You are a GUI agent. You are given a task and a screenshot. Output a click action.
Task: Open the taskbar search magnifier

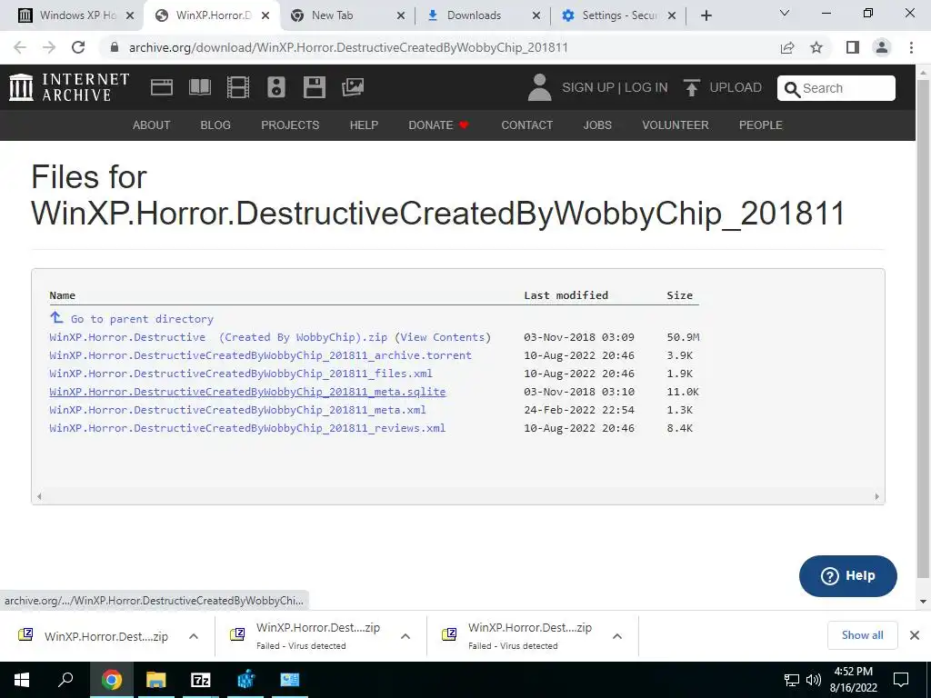pos(65,680)
